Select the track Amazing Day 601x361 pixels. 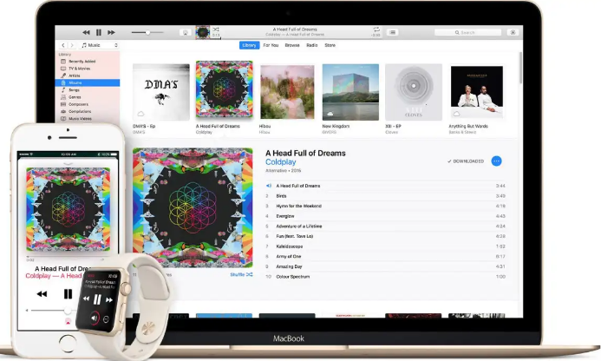pyautogui.click(x=386, y=266)
